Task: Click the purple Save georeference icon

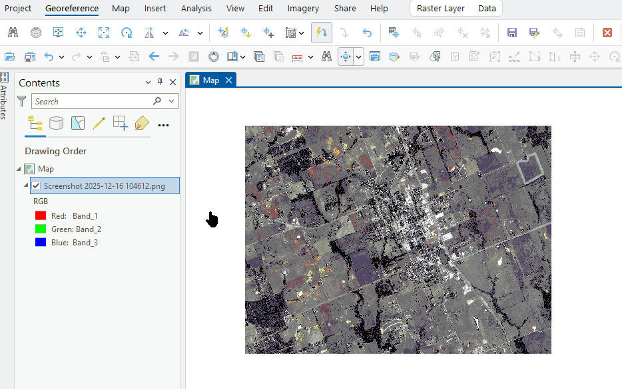Action: tap(511, 33)
